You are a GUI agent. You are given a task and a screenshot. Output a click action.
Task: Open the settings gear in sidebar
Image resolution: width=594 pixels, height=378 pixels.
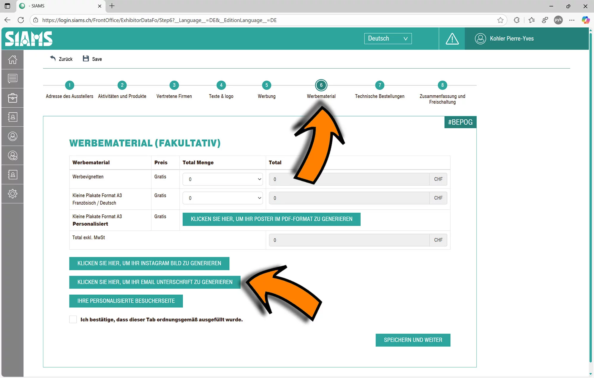point(12,194)
